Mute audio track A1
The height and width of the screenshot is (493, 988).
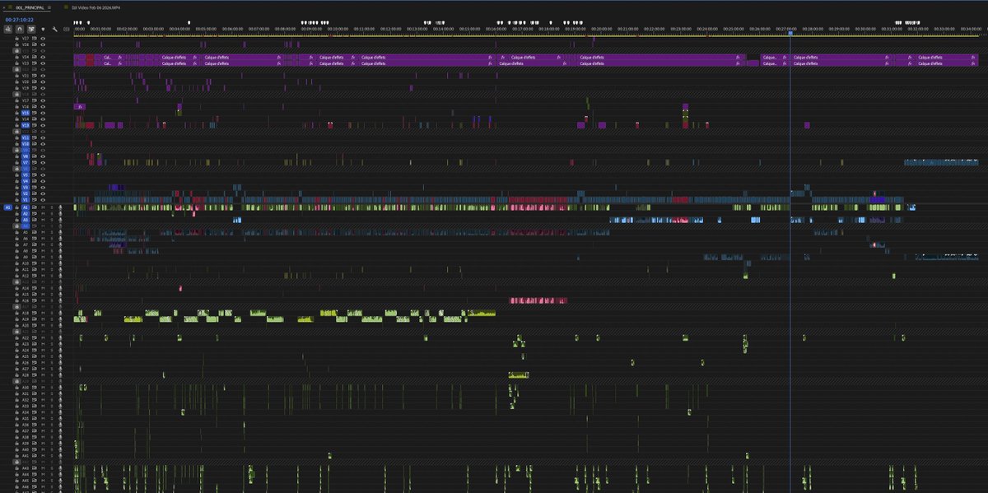point(43,207)
